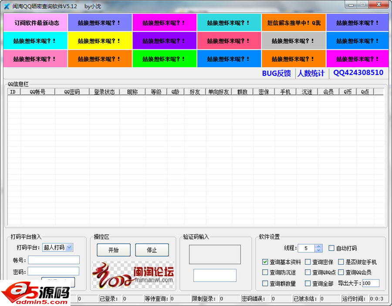Expand the 打码平台 dropdown
Image resolution: width=392 pixels, height=306 pixels.
click(69, 248)
